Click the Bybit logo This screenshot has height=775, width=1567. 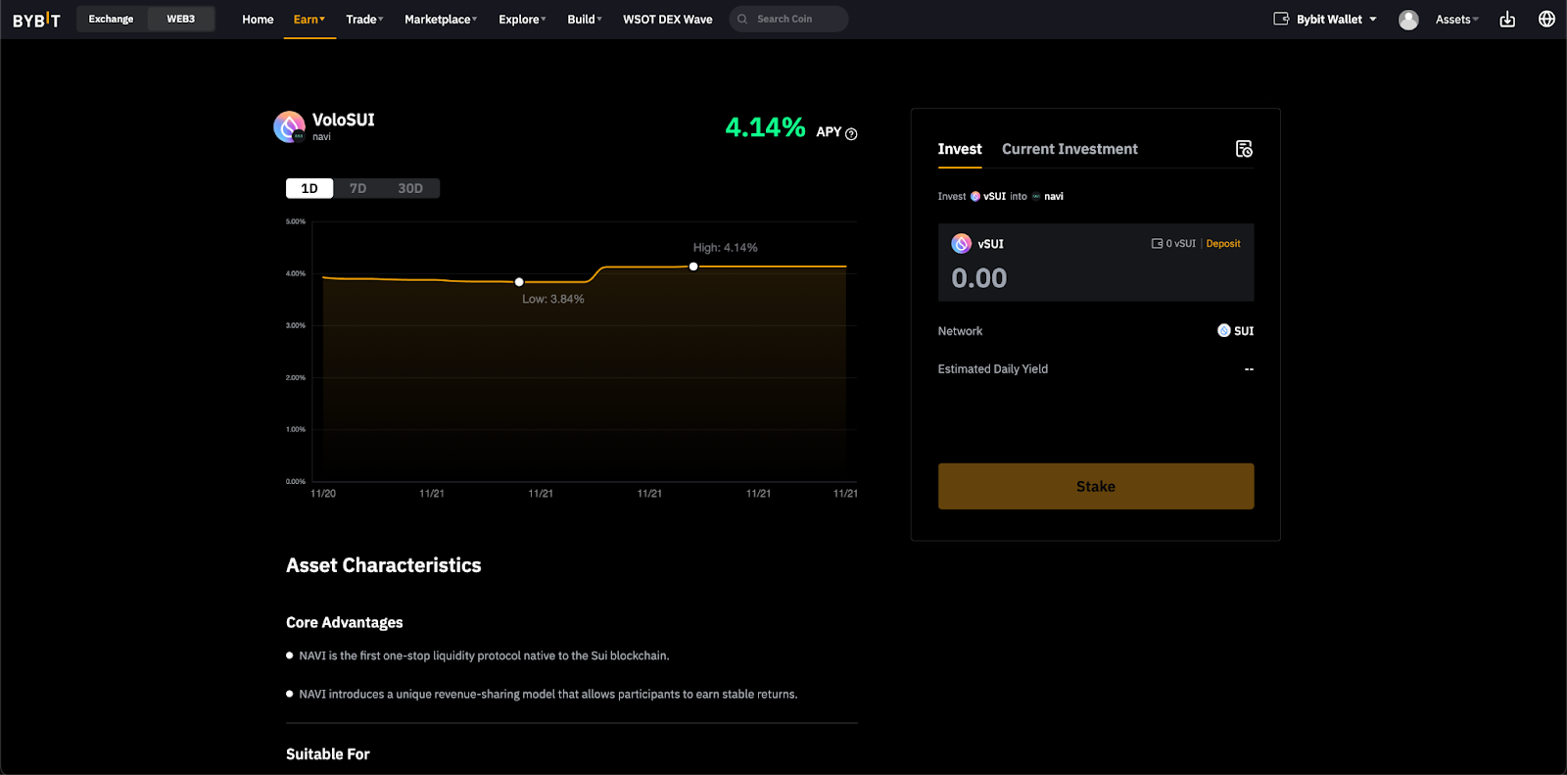click(x=36, y=20)
